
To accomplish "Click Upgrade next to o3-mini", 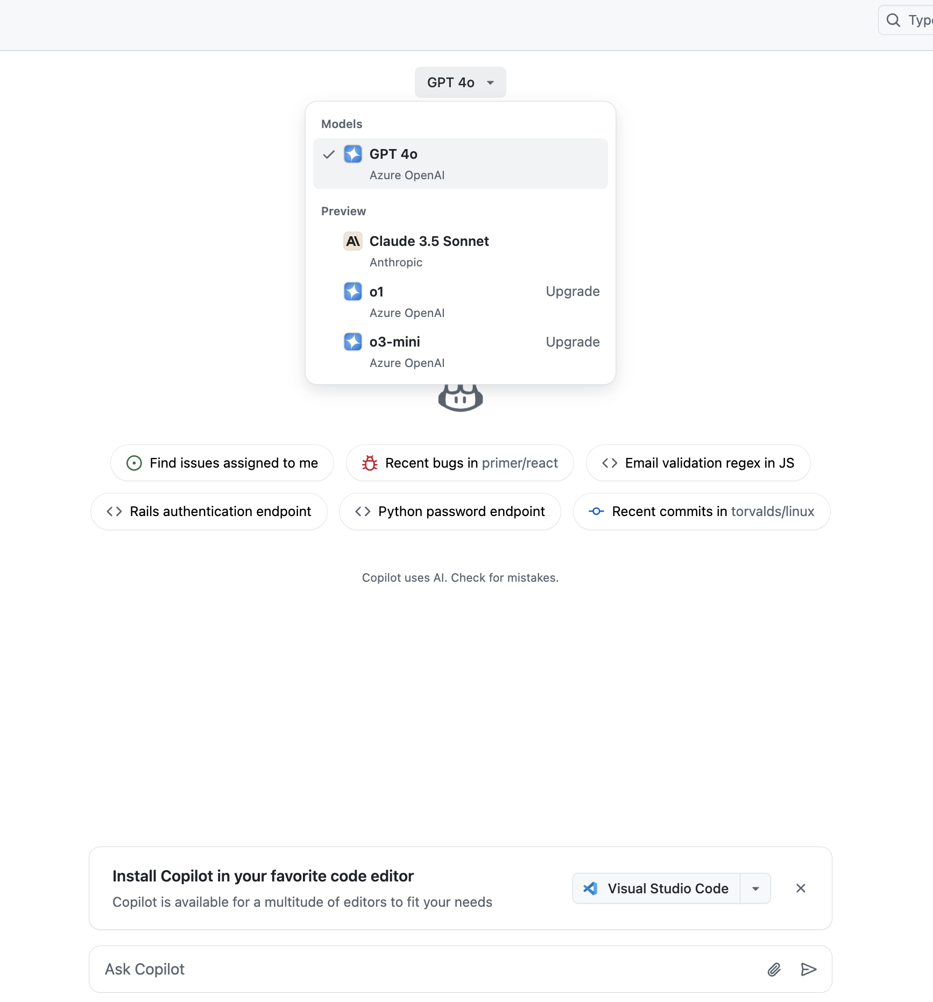I will point(572,342).
